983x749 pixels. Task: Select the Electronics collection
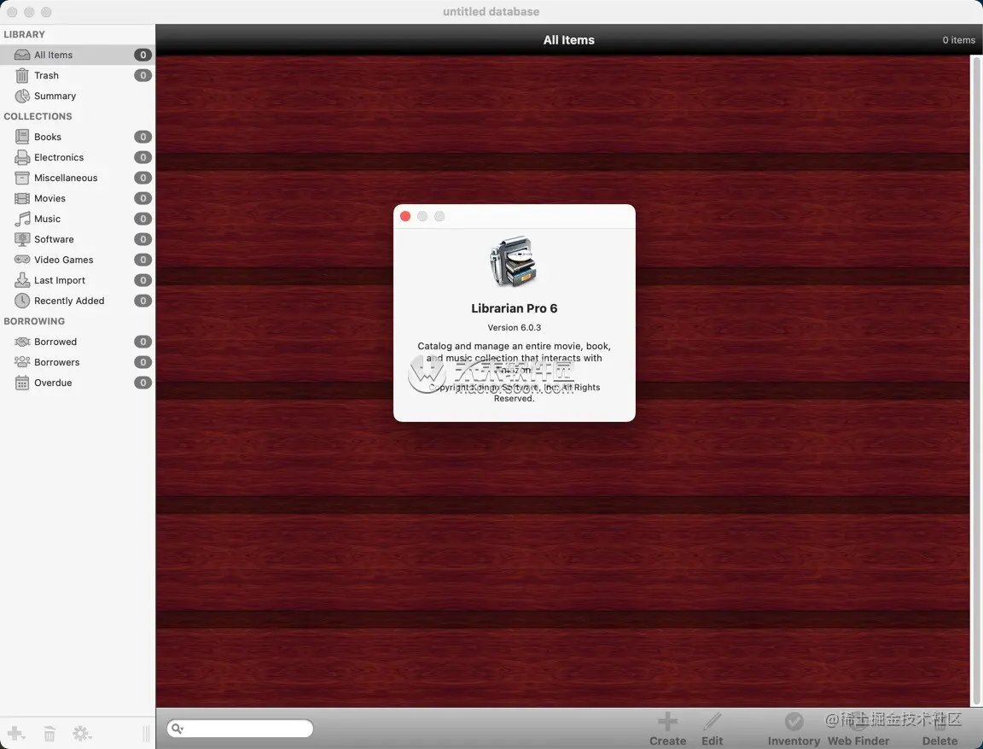click(77, 157)
